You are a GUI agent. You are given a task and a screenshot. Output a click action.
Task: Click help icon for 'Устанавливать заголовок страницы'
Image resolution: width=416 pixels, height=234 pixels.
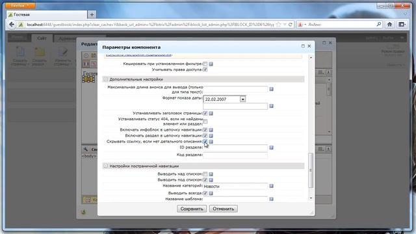[211, 113]
